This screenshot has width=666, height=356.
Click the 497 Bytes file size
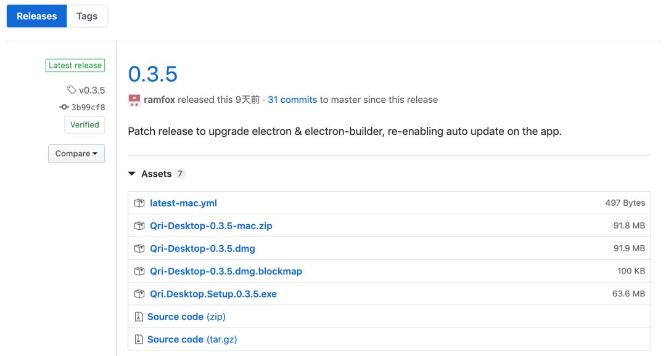[625, 203]
